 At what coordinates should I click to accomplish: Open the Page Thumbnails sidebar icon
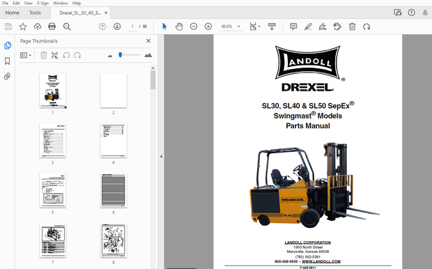pos(8,45)
